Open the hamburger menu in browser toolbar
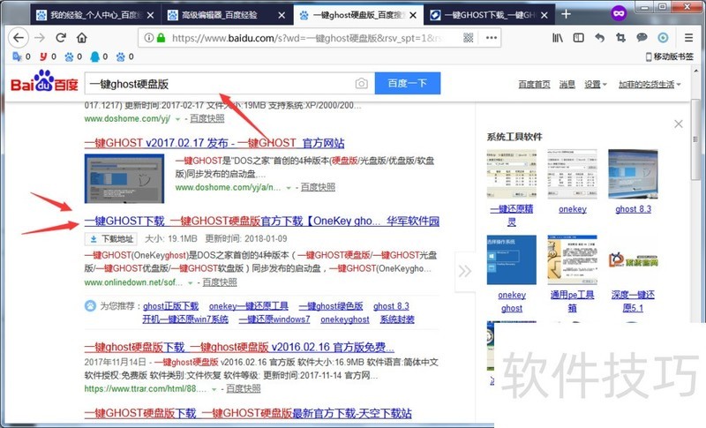The image size is (706, 428). (x=687, y=38)
